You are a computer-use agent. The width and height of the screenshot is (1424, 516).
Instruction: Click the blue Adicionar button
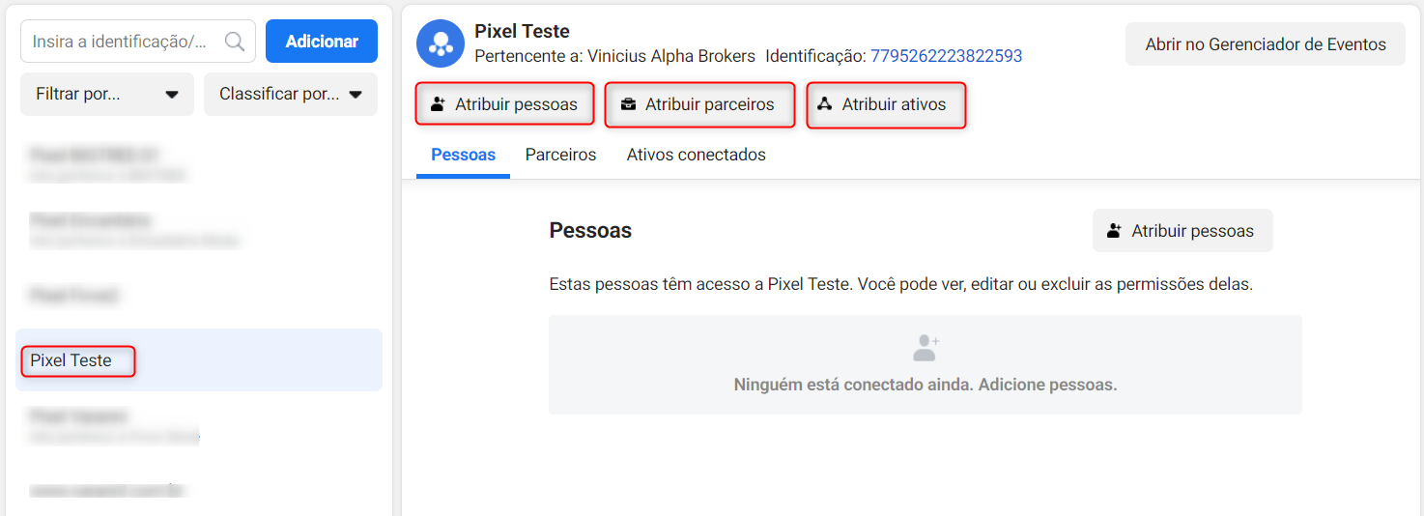click(x=322, y=42)
